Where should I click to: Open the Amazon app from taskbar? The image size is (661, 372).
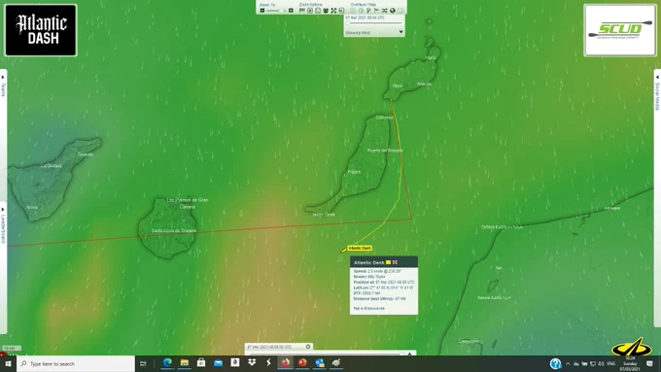point(235,362)
